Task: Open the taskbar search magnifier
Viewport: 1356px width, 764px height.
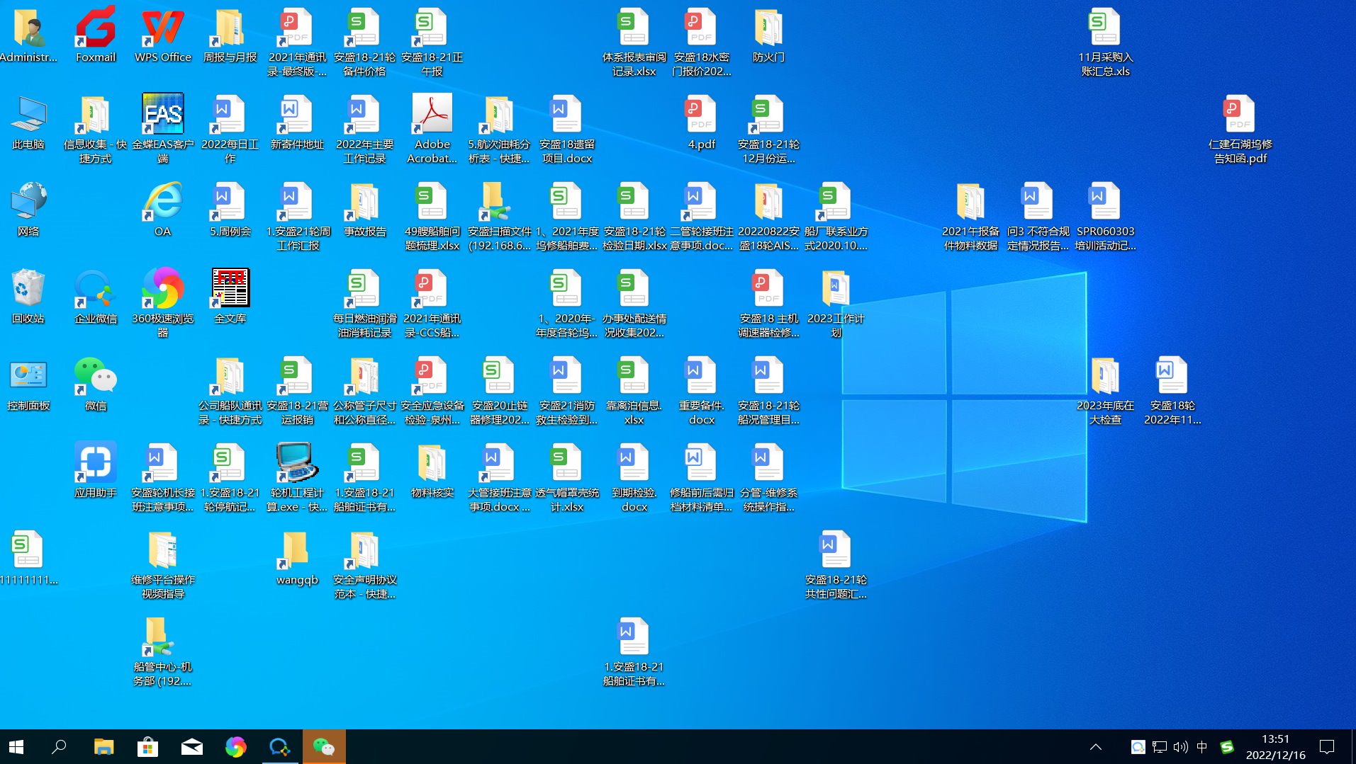Action: pyautogui.click(x=60, y=747)
